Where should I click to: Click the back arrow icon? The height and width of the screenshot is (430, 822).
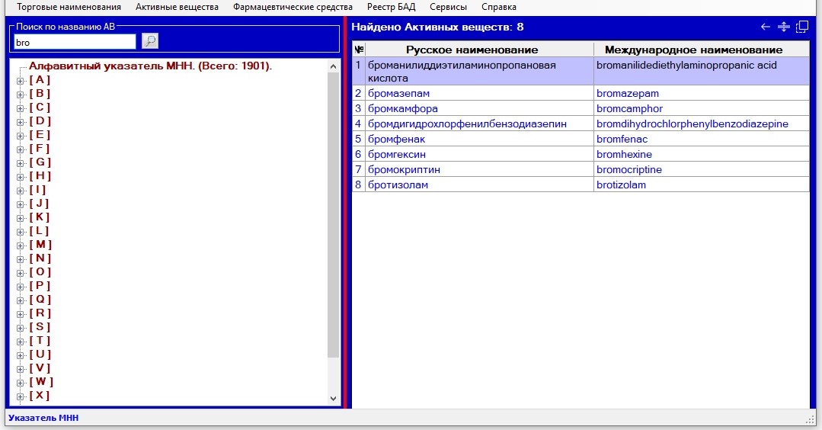click(x=766, y=27)
